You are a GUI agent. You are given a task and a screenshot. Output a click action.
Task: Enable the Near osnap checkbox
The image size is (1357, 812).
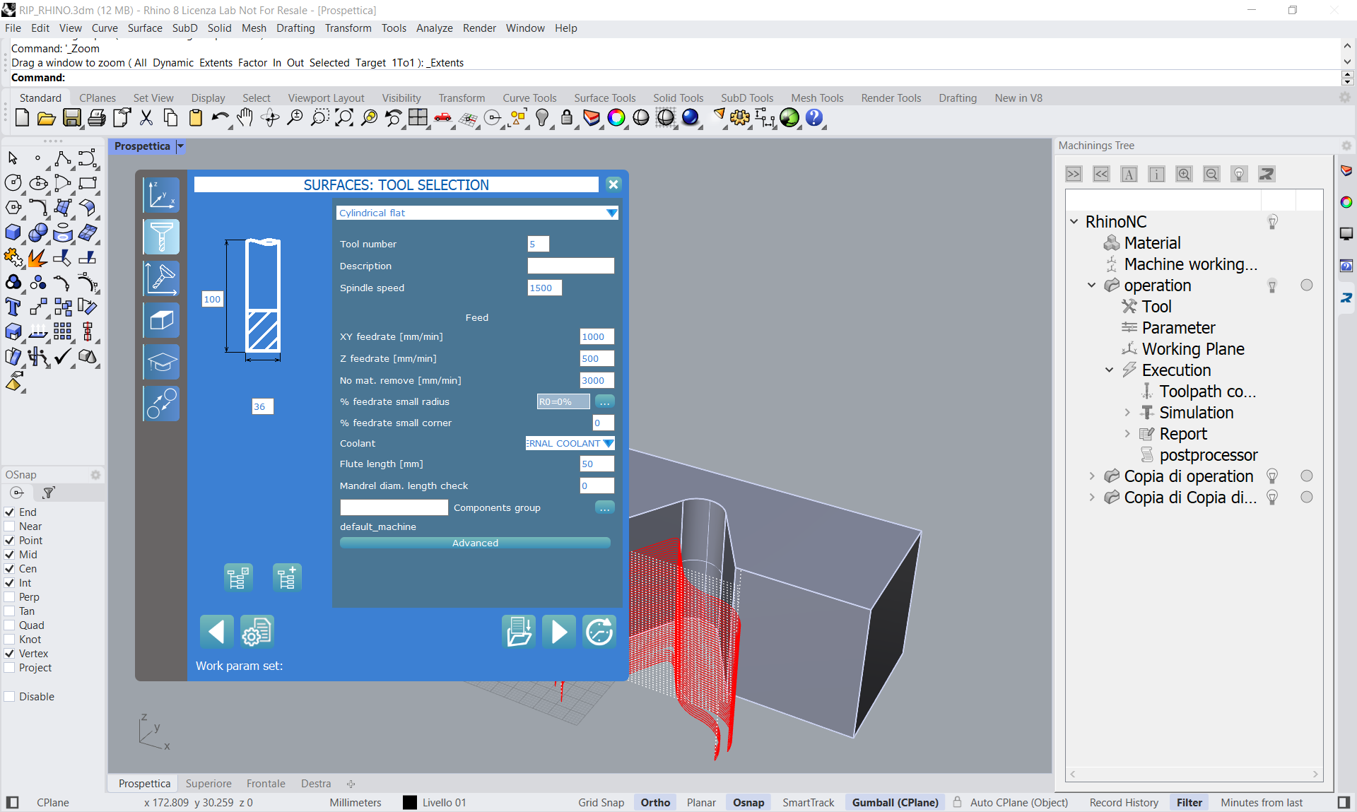tap(10, 526)
